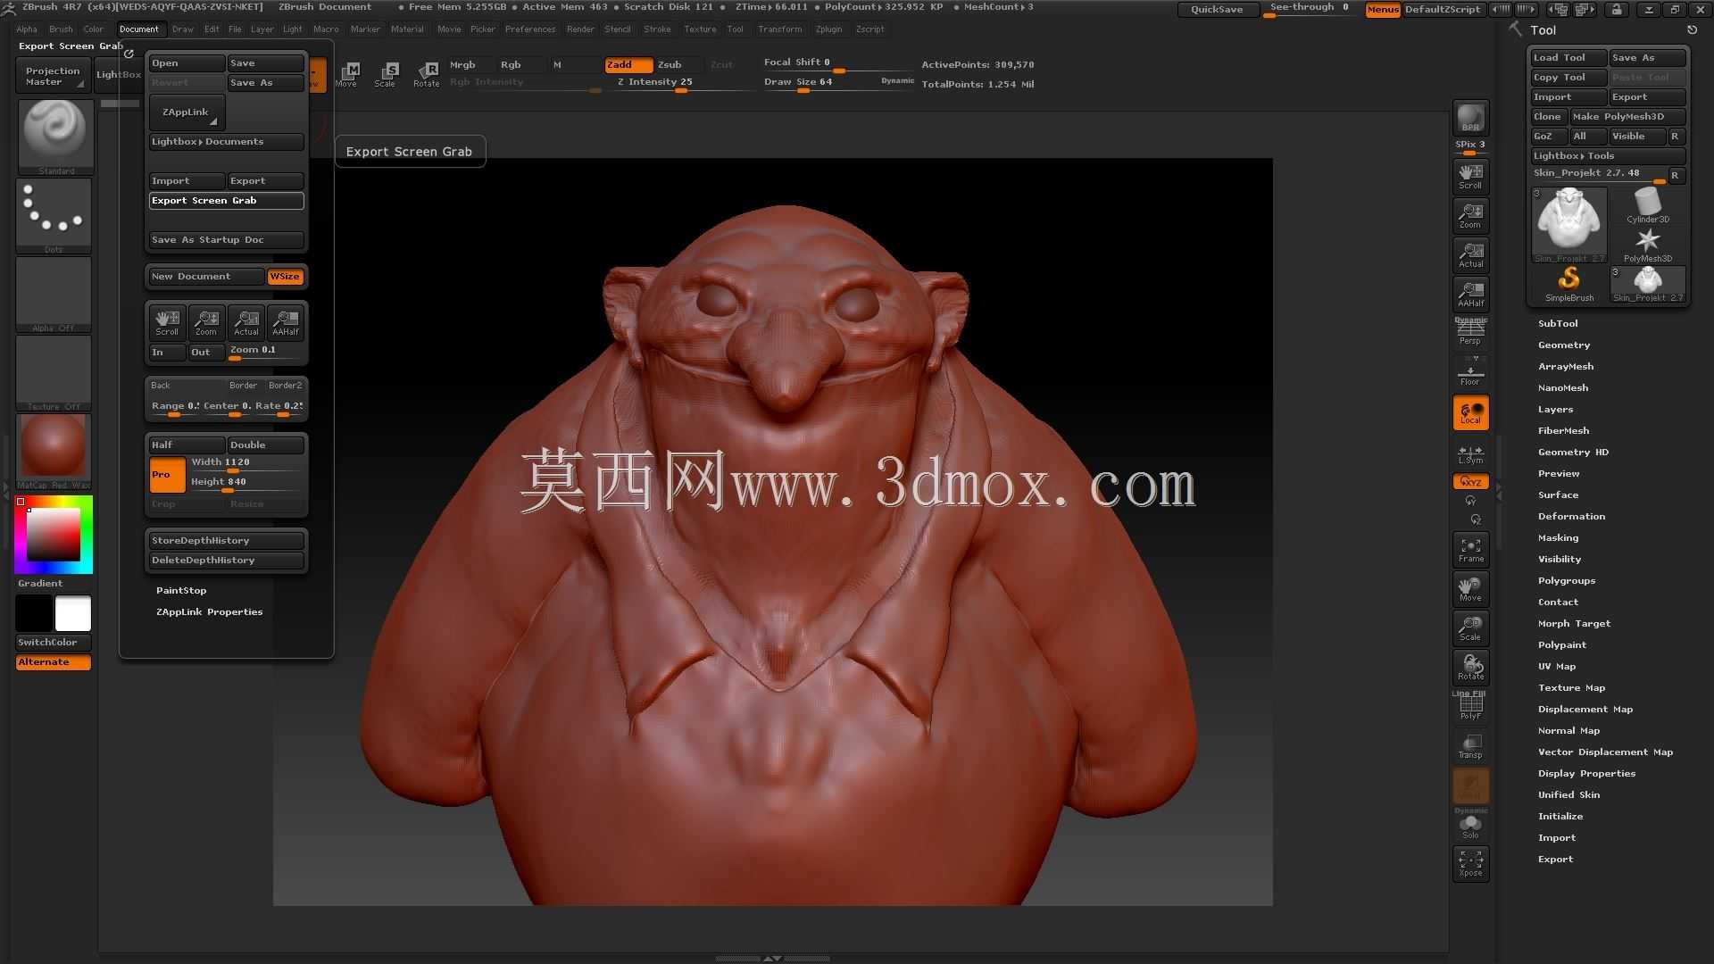Click the BPR render icon
The width and height of the screenshot is (1714, 964).
[x=1470, y=118]
